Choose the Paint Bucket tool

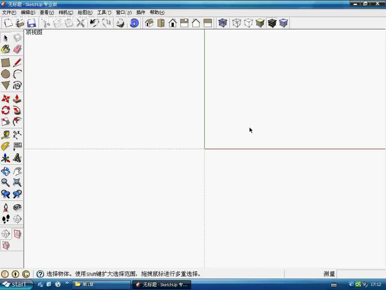coord(6,49)
